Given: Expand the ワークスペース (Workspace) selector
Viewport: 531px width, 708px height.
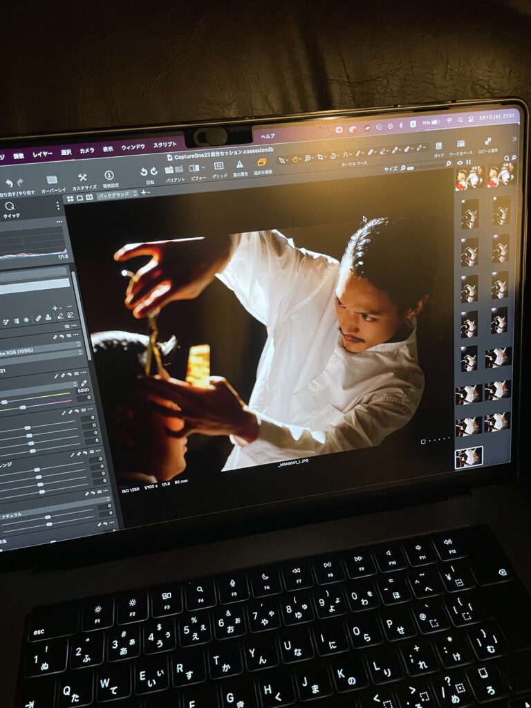Looking at the screenshot, I should point(461,145).
